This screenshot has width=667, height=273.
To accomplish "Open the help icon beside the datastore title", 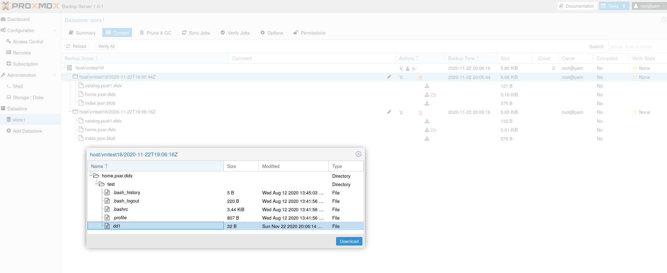I will [x=663, y=20].
